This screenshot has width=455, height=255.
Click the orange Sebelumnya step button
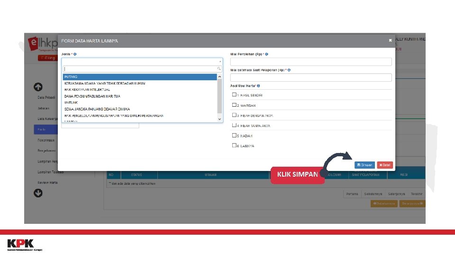384,204
